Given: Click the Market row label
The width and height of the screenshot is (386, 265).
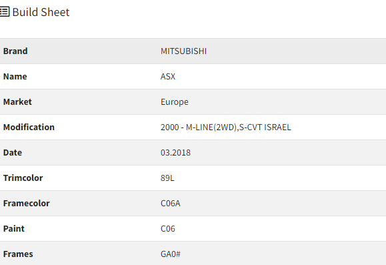Looking at the screenshot, I should pyautogui.click(x=17, y=102).
